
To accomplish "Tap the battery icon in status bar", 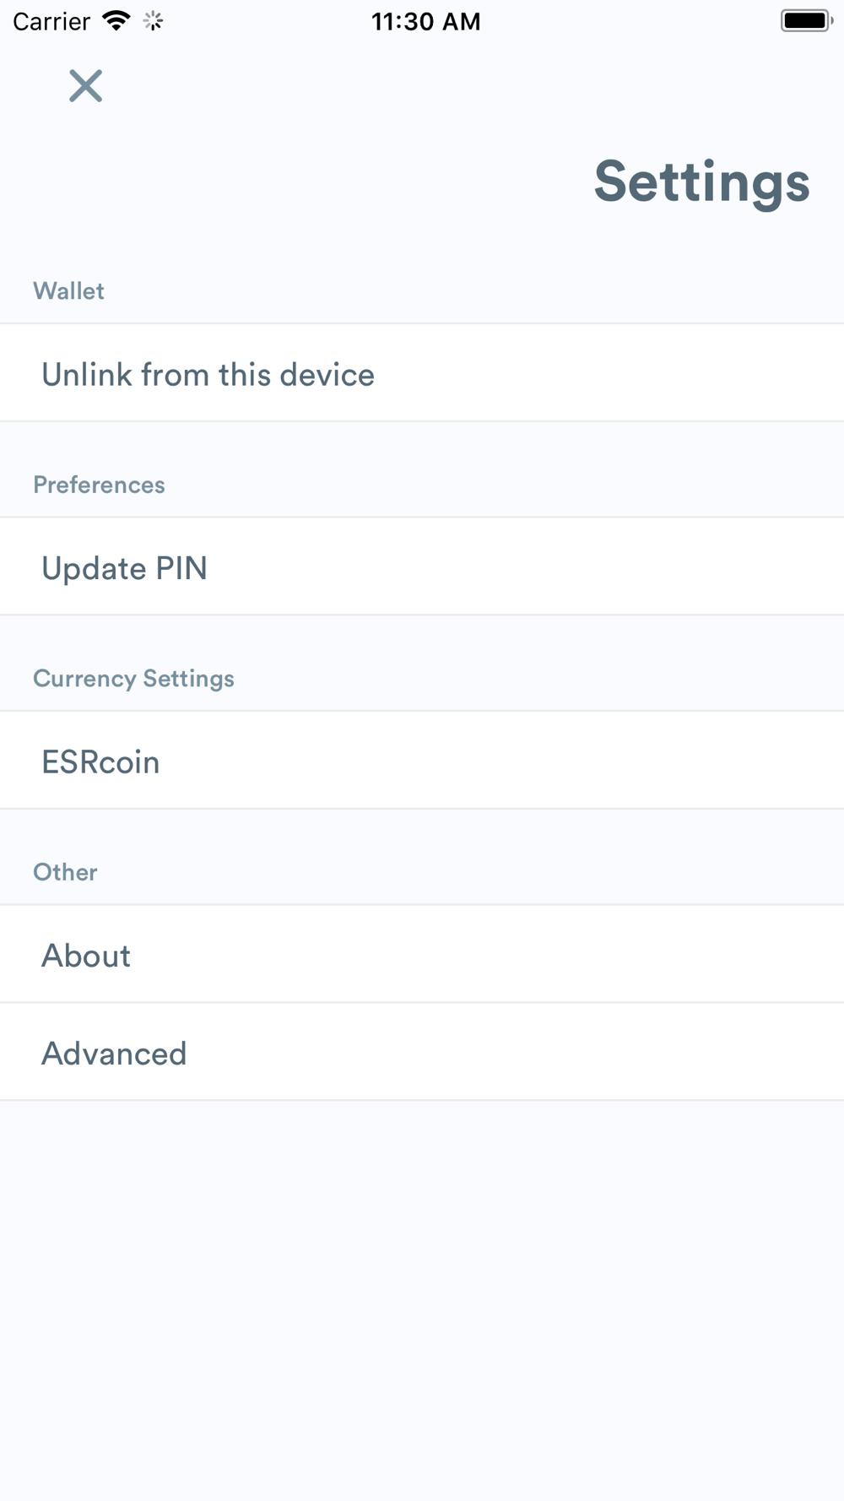I will click(807, 20).
